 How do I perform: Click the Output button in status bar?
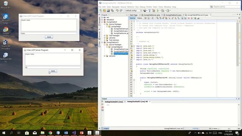coord(105,128)
